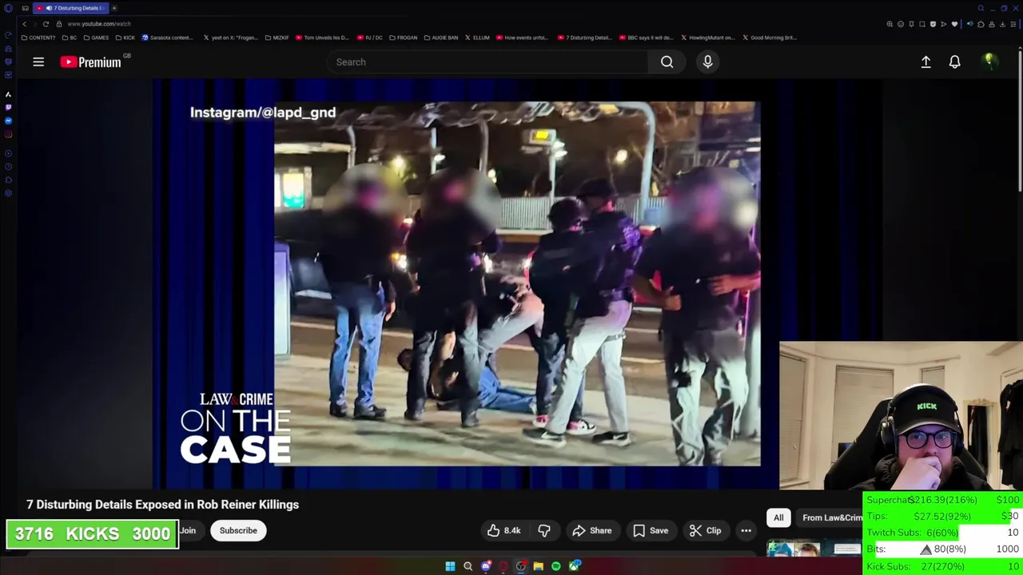Open the MIZKIF bookmarks folder

tap(277, 38)
